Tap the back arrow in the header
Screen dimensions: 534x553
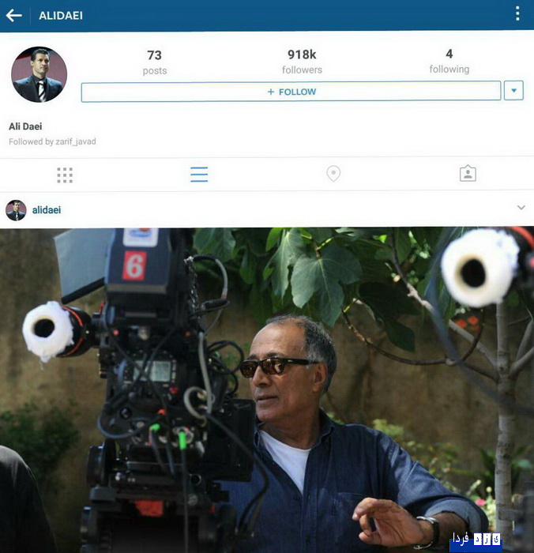14,15
